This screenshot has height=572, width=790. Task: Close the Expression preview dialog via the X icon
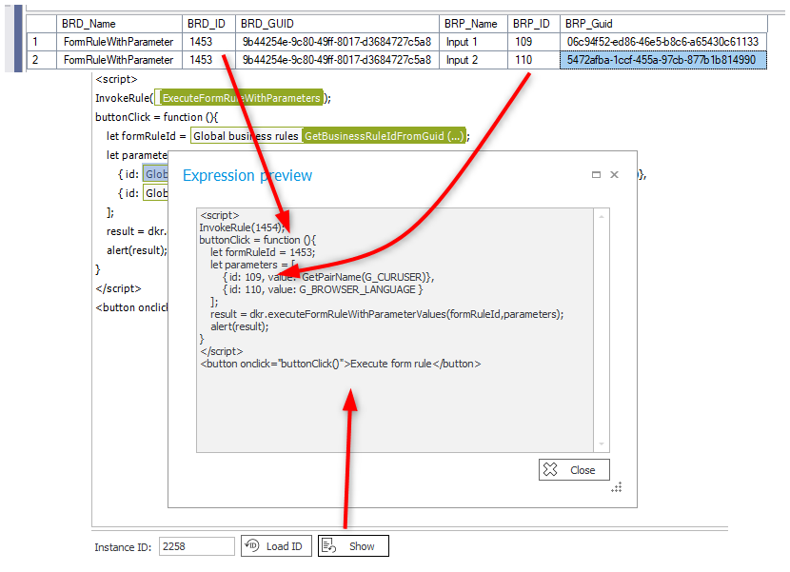coord(614,175)
